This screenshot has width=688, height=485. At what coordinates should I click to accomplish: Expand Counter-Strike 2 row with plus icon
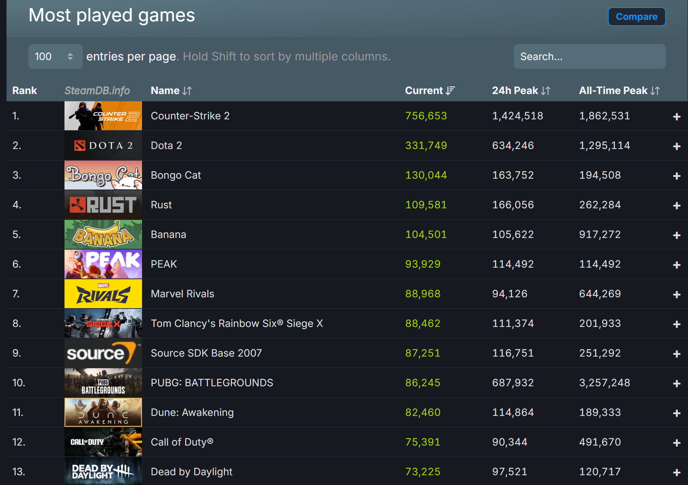click(x=676, y=116)
